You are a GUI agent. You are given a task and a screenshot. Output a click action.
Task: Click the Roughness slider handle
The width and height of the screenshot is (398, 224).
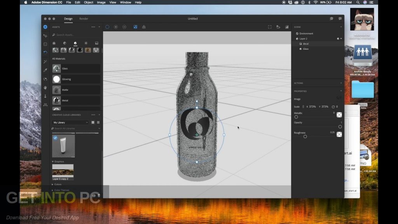point(305,136)
